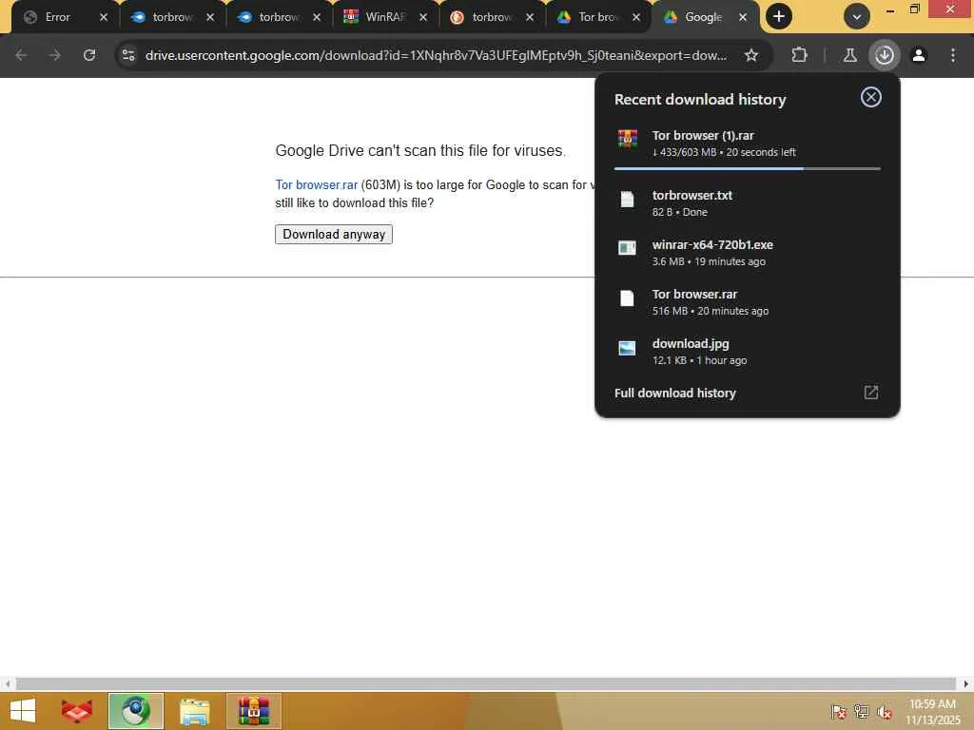Switch to the Tor browser Drive tab
Image resolution: width=974 pixels, height=730 pixels.
598,17
